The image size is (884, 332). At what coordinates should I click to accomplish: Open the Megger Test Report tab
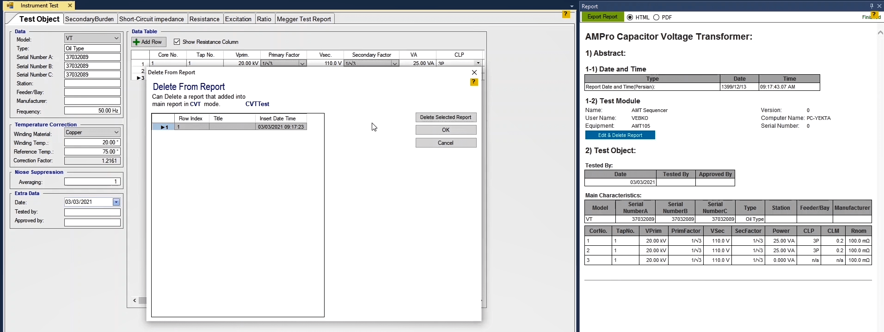[x=304, y=19]
